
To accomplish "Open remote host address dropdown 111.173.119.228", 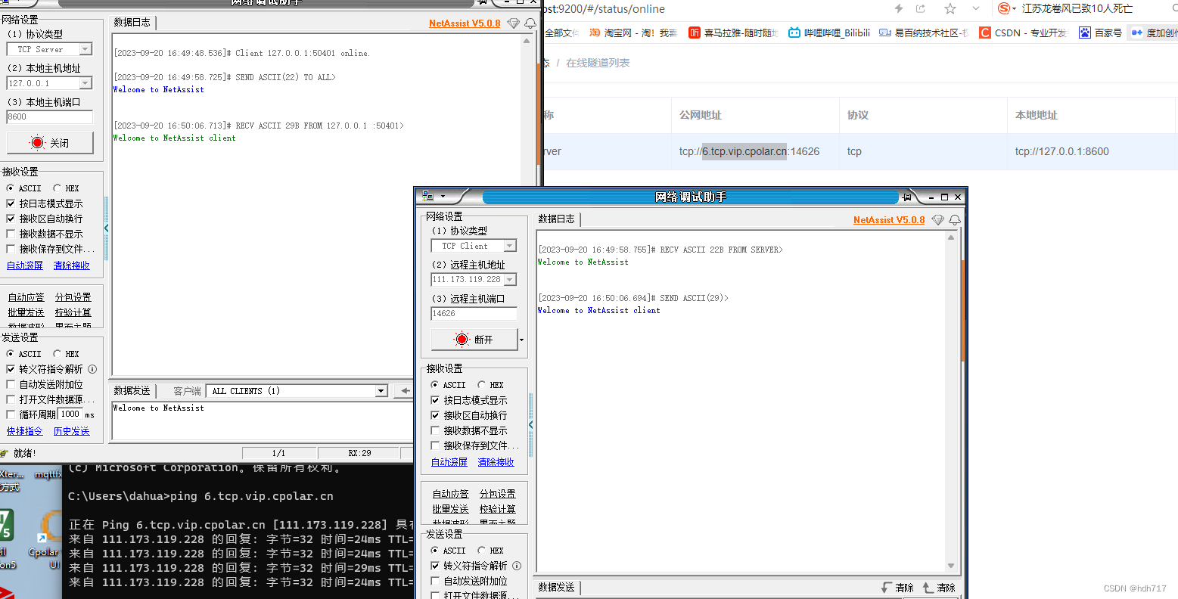I will pos(510,280).
